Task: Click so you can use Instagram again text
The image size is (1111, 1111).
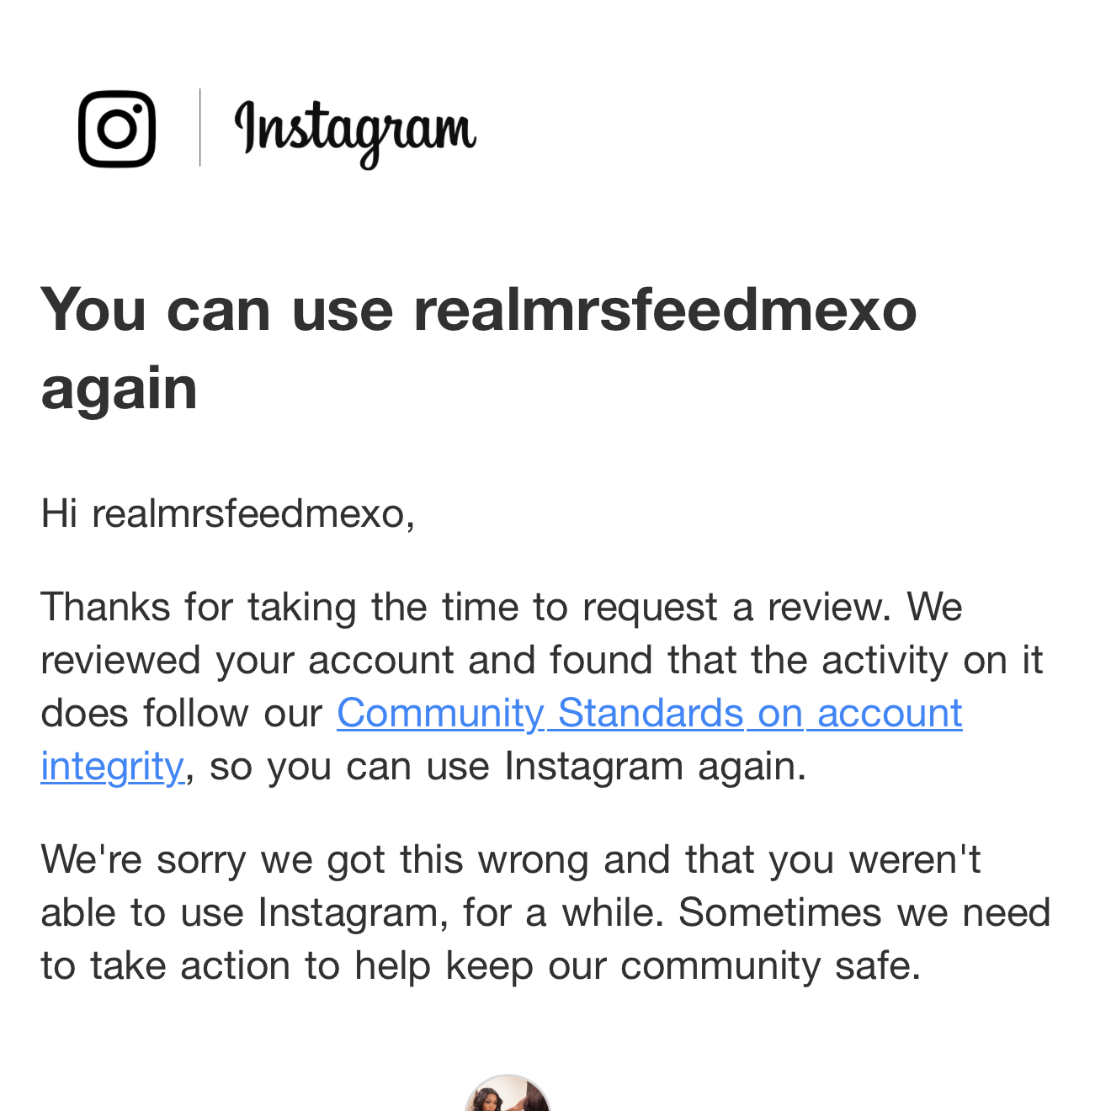Action: tap(508, 767)
